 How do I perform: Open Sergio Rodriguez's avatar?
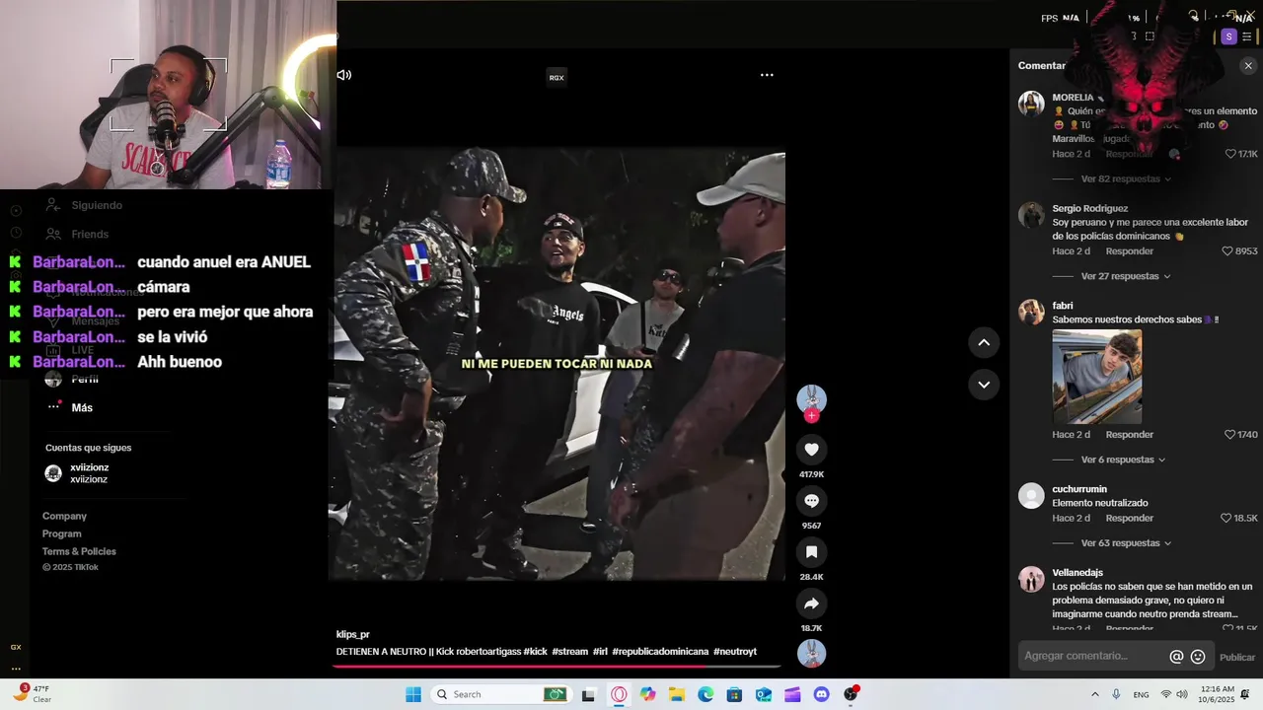click(1031, 215)
